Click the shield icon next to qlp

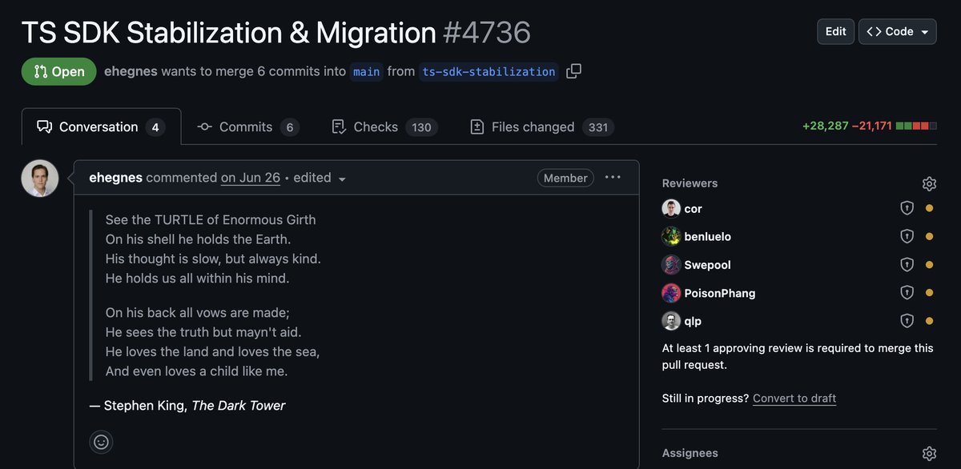[907, 321]
